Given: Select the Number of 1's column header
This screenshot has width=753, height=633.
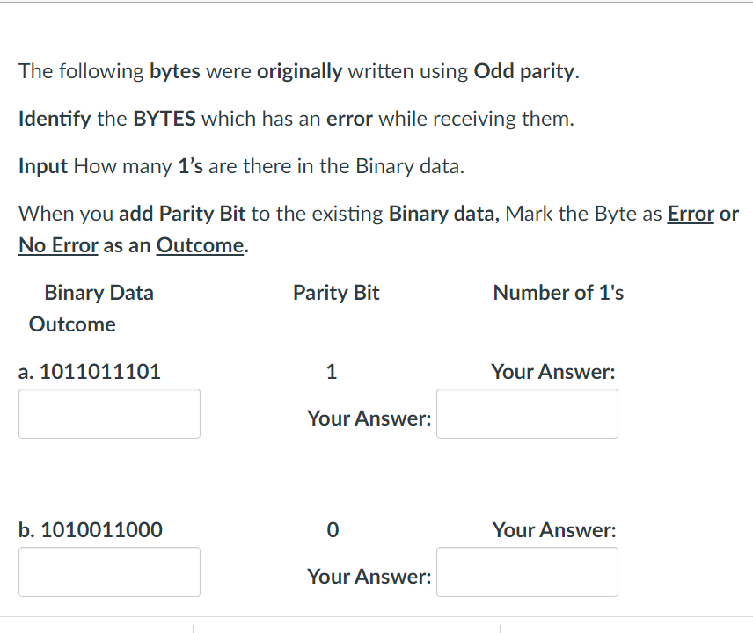Looking at the screenshot, I should (x=558, y=293).
